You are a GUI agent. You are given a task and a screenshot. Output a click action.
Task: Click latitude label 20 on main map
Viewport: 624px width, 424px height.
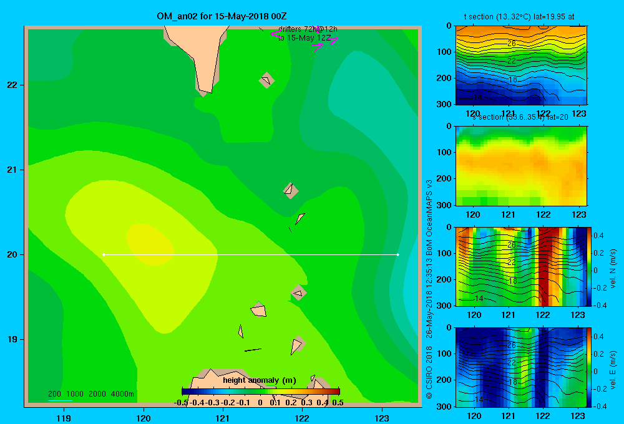pos(12,254)
